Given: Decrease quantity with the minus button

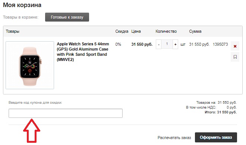Looking at the screenshot, I should pos(159,44).
